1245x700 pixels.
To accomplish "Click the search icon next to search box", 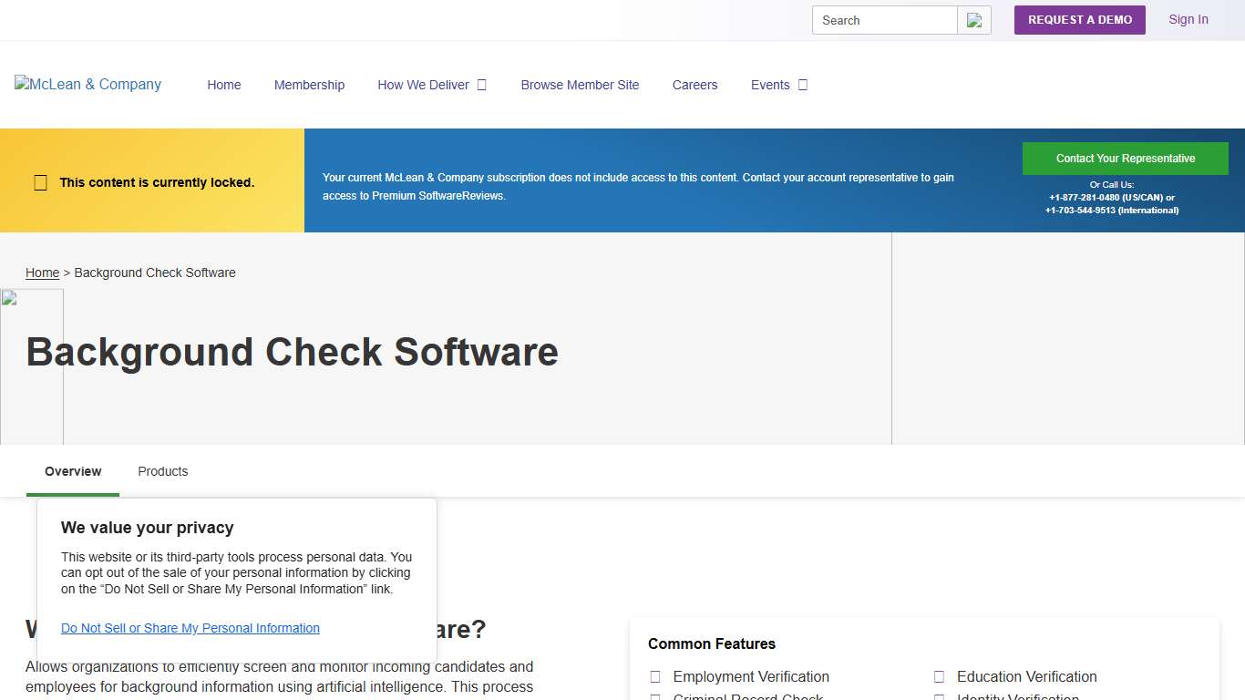I will [974, 19].
